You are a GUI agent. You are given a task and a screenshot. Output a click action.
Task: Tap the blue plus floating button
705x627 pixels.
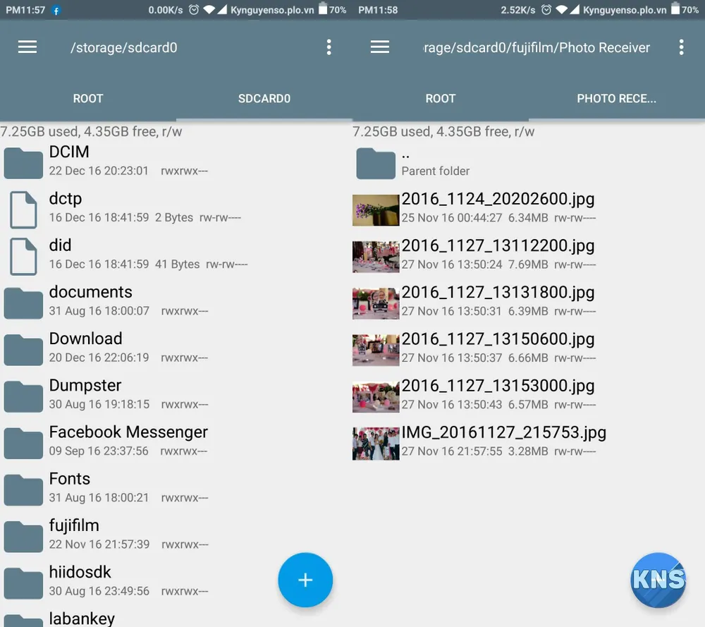coord(305,580)
